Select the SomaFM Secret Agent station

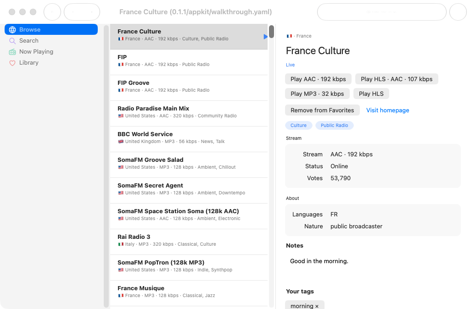point(189,191)
